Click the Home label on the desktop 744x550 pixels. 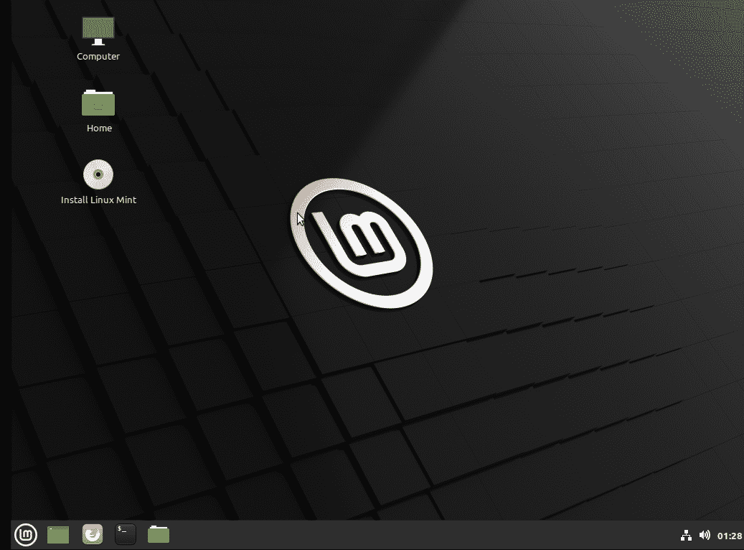[x=99, y=128]
